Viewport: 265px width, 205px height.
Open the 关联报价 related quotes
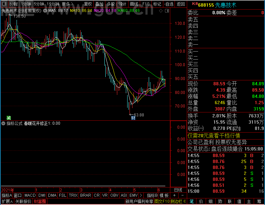click(23, 201)
